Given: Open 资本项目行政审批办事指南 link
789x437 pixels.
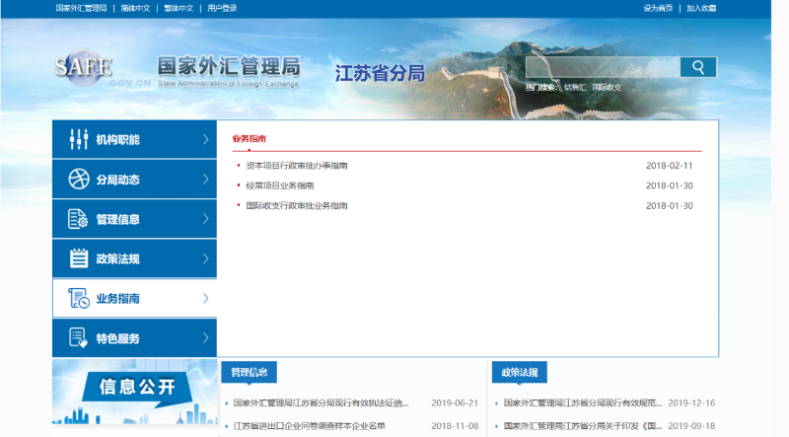Looking at the screenshot, I should [296, 166].
